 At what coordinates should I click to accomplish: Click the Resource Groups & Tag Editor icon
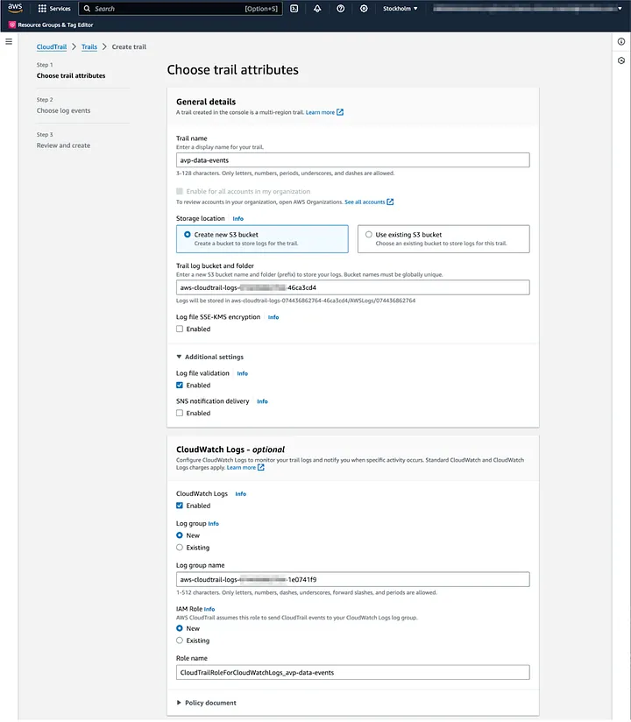[x=12, y=25]
